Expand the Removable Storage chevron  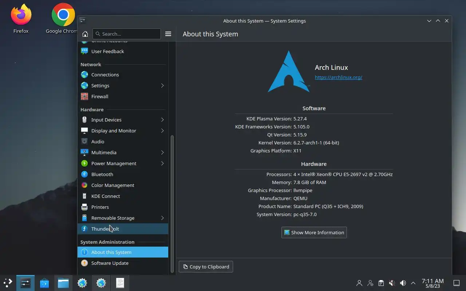click(x=162, y=218)
